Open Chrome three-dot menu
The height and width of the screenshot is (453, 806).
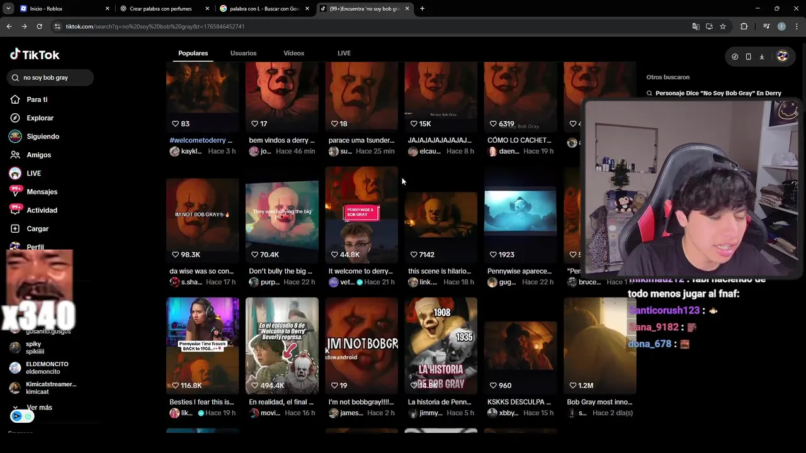797,26
